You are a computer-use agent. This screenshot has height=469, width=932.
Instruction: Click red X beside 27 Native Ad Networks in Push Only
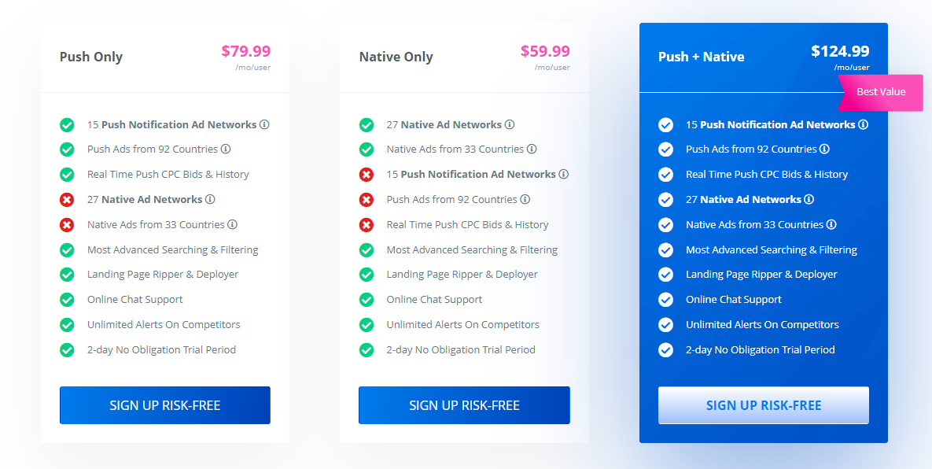click(67, 199)
